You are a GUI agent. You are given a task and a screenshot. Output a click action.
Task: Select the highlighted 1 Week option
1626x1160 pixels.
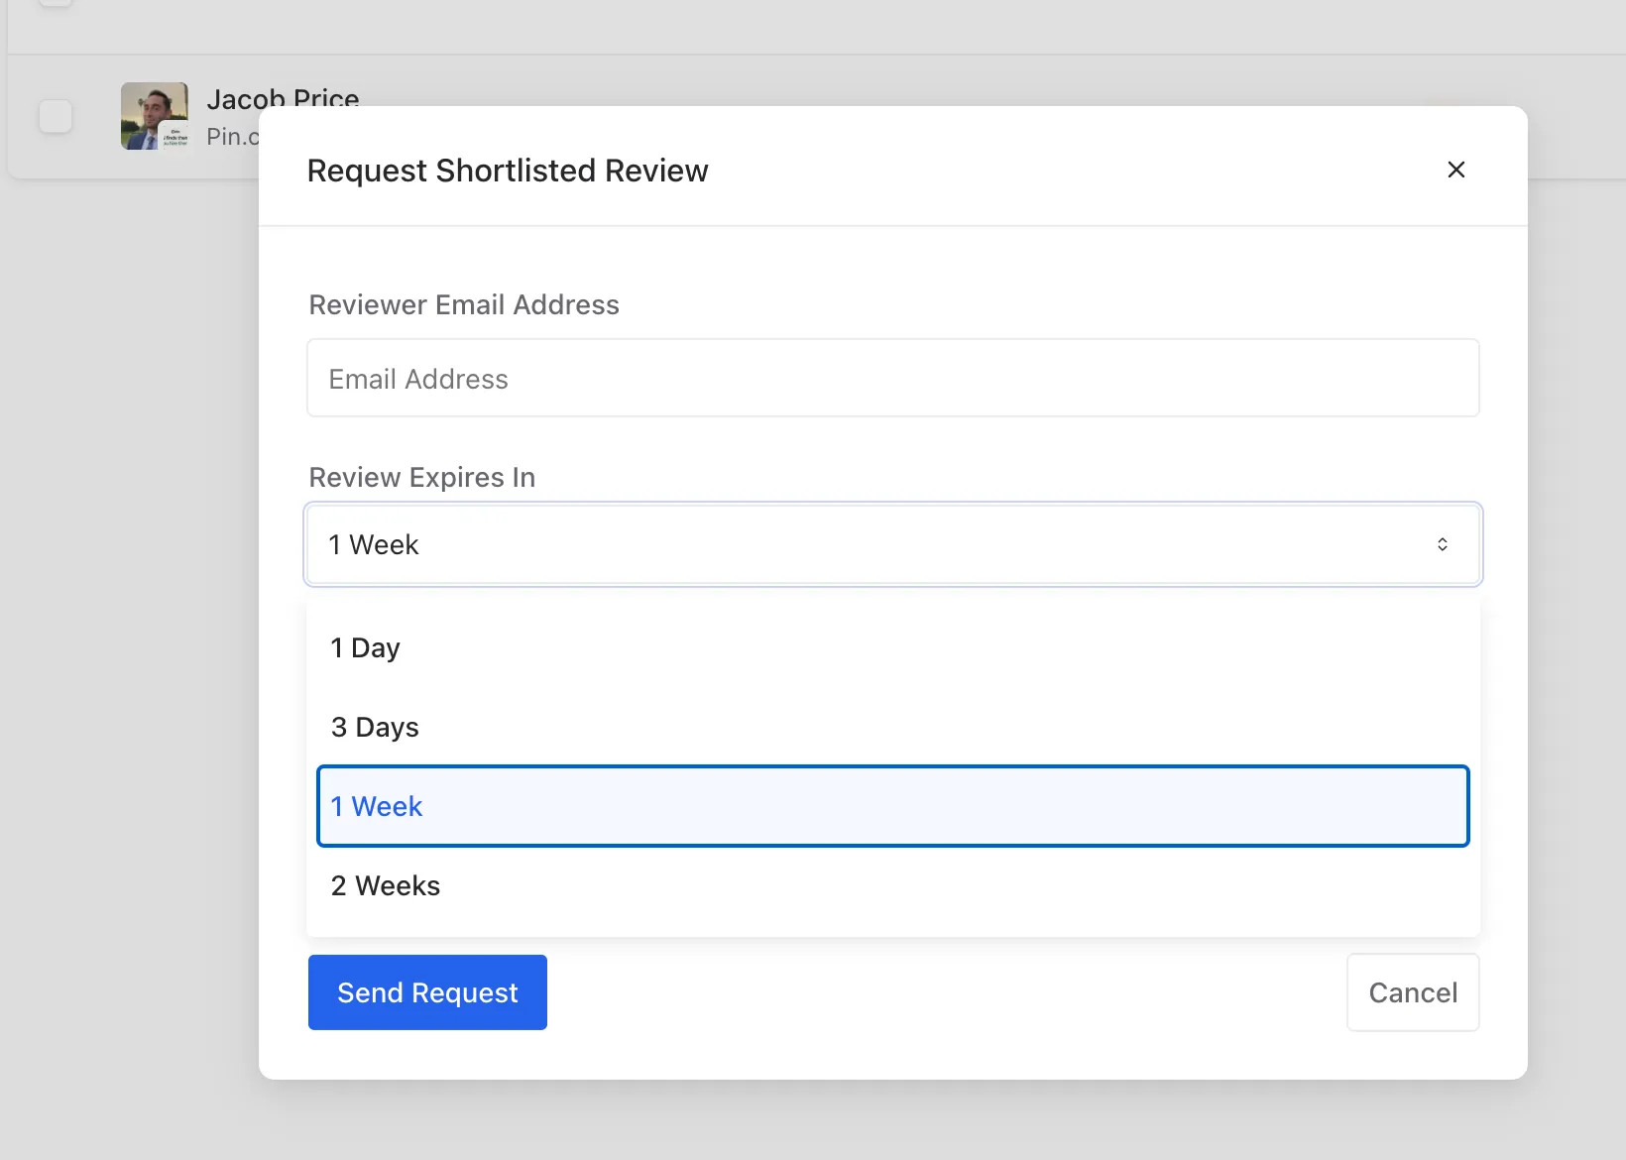coord(892,806)
